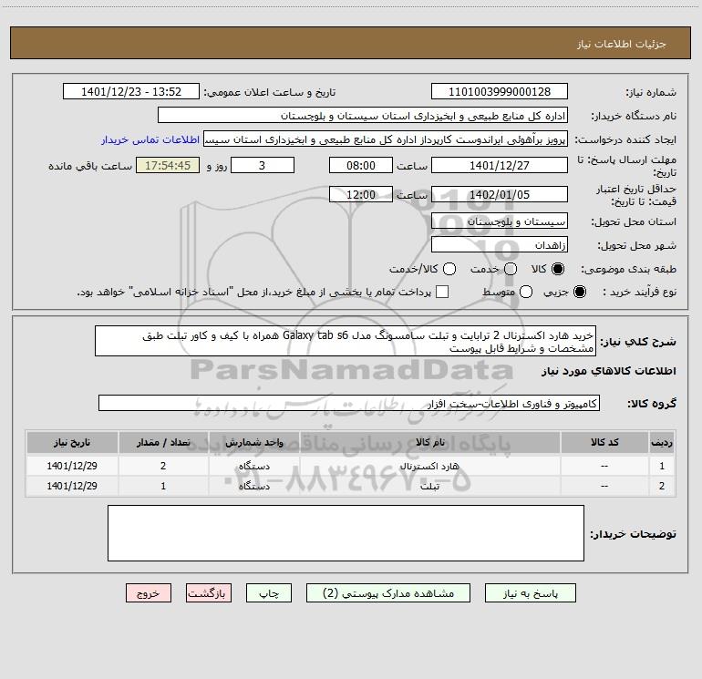Click the توضیحات خریدار text area
Viewport: 702px width, 679px height.
[x=346, y=533]
